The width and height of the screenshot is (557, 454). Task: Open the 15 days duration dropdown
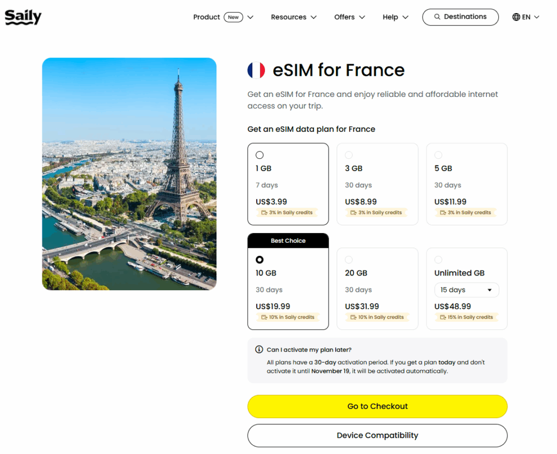tap(466, 290)
